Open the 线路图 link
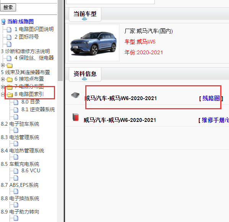This screenshot has height=222, width=229. pos(211,98)
